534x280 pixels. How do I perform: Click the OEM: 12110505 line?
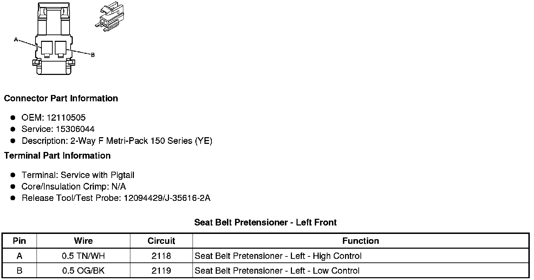53,117
